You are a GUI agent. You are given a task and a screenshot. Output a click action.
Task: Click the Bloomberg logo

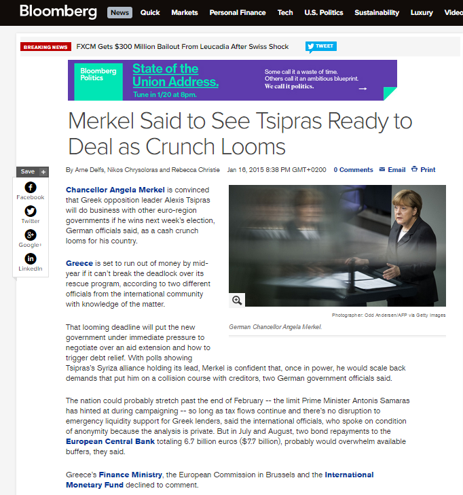pos(58,12)
